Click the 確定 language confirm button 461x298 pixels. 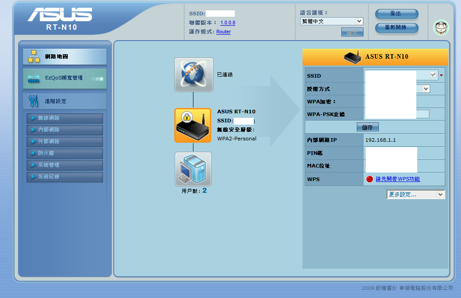352,33
